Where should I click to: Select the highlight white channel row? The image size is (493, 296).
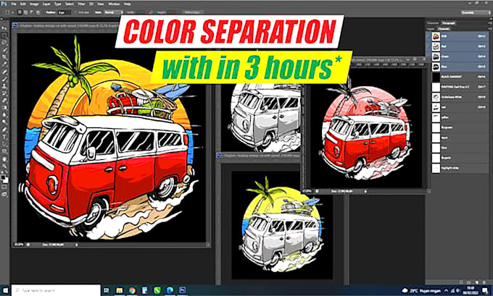coord(457,168)
